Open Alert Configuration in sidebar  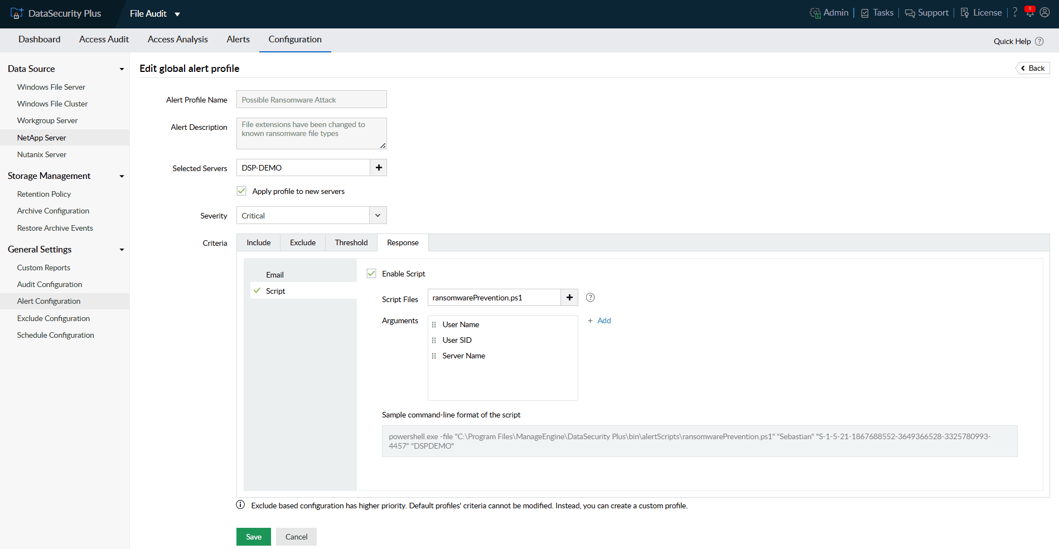[x=49, y=301]
